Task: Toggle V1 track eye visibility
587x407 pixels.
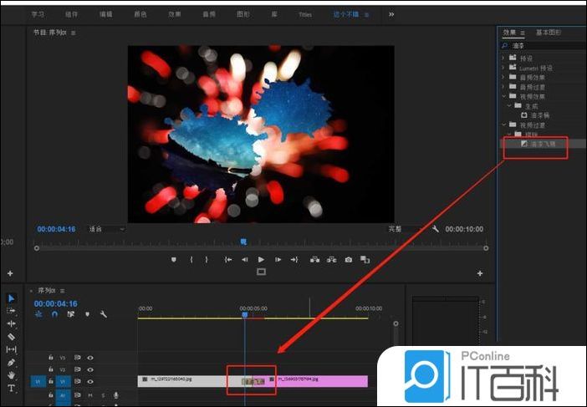Action: pyautogui.click(x=89, y=381)
